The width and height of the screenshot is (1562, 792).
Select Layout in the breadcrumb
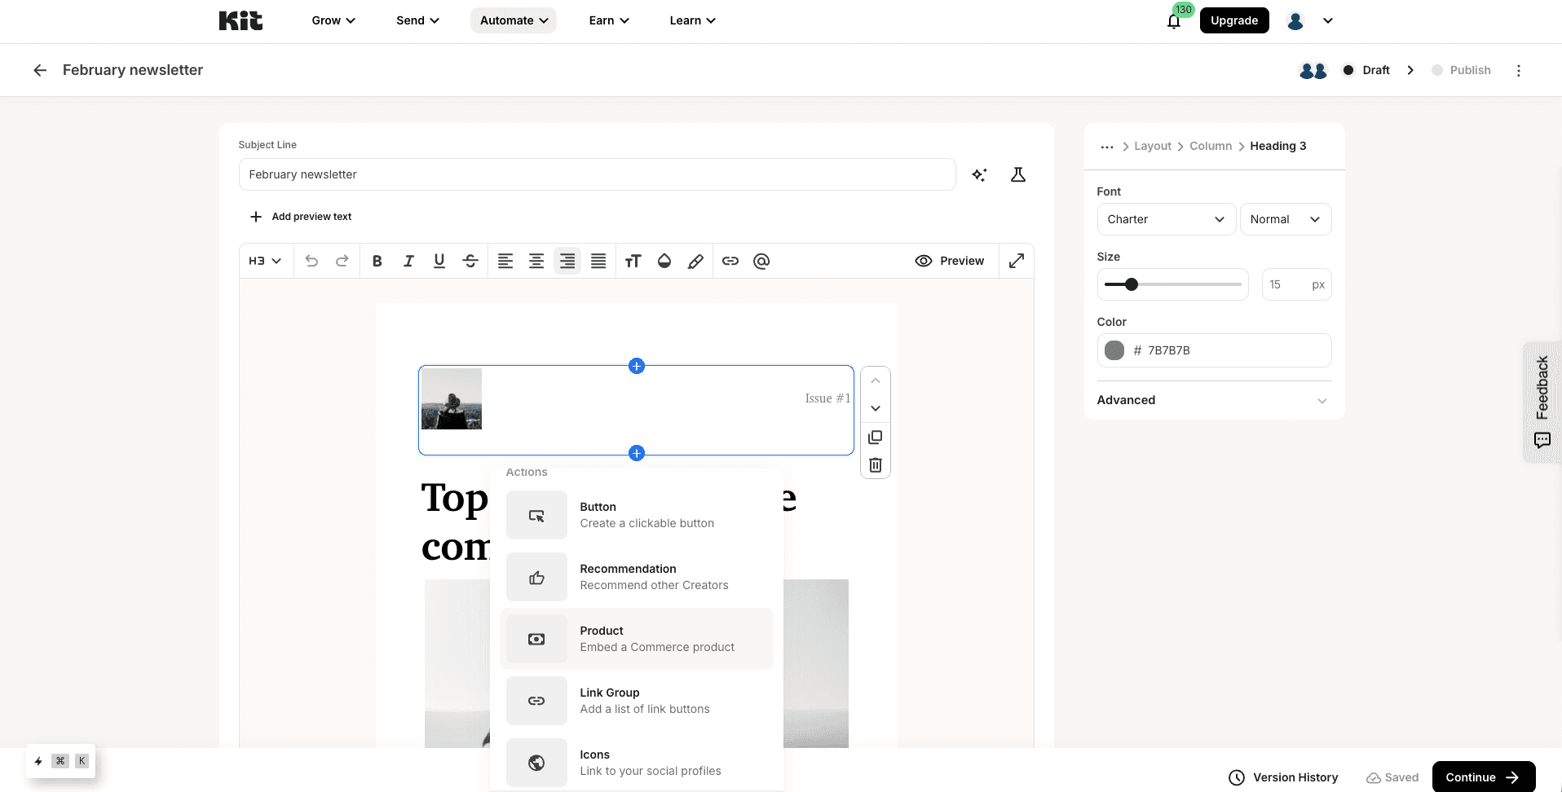pyautogui.click(x=1153, y=146)
